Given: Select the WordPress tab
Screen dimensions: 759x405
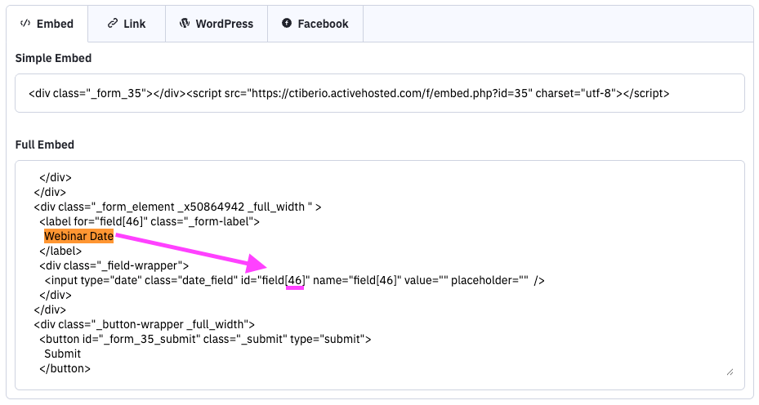Looking at the screenshot, I should coord(217,24).
